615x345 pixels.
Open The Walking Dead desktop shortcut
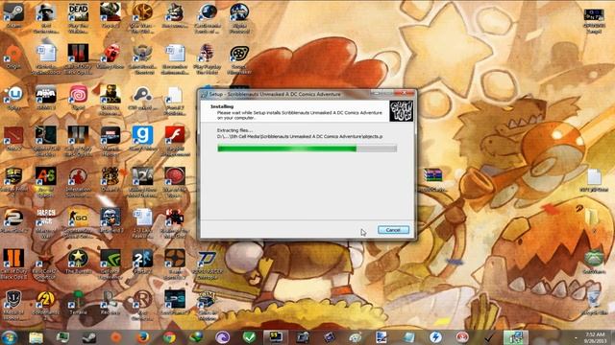tap(78, 15)
